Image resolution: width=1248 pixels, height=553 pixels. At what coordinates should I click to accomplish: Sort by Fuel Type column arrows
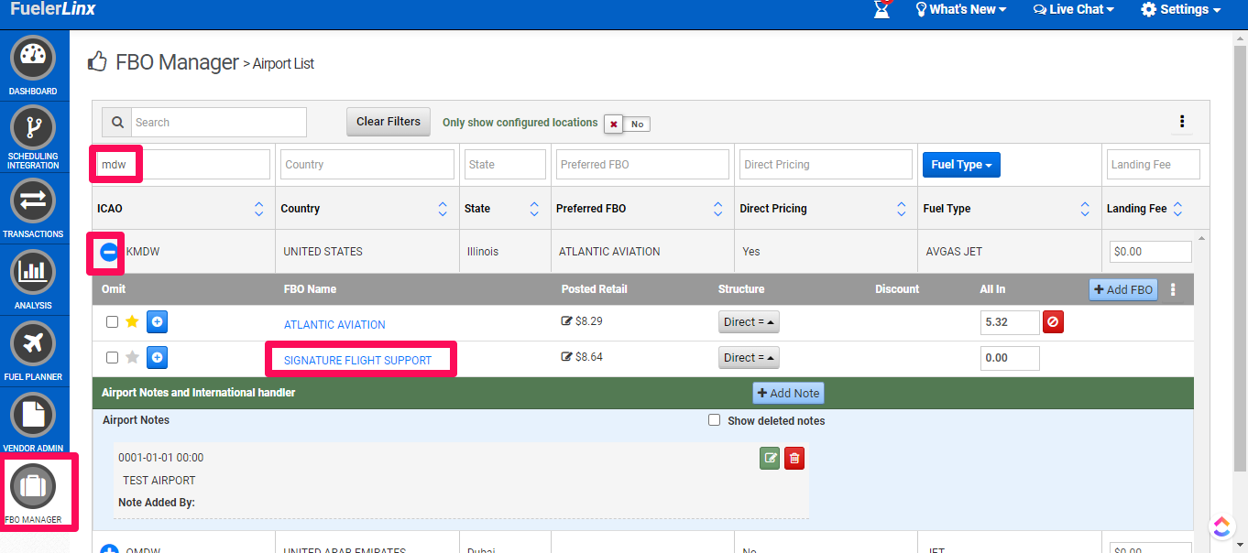pyautogui.click(x=1085, y=209)
